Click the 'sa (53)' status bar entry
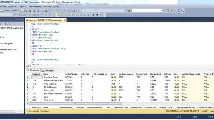214x120 pixels. [x=204, y=111]
